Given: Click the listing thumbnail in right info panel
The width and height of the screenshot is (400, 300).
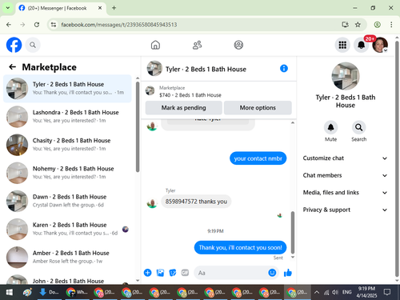Looking at the screenshot, I should tap(346, 76).
